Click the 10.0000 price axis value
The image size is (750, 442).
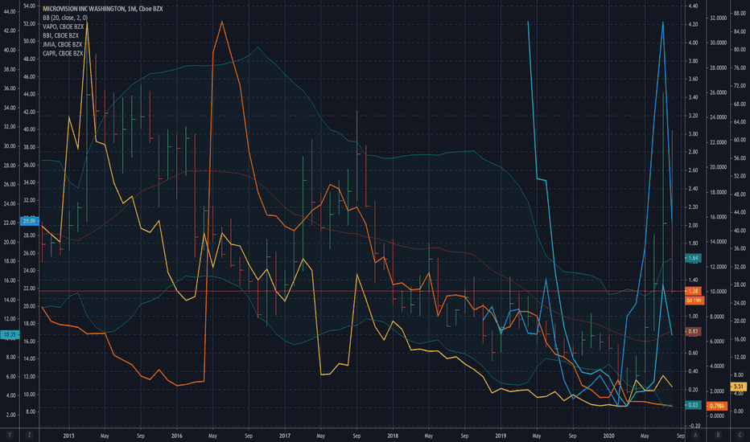tap(719, 292)
